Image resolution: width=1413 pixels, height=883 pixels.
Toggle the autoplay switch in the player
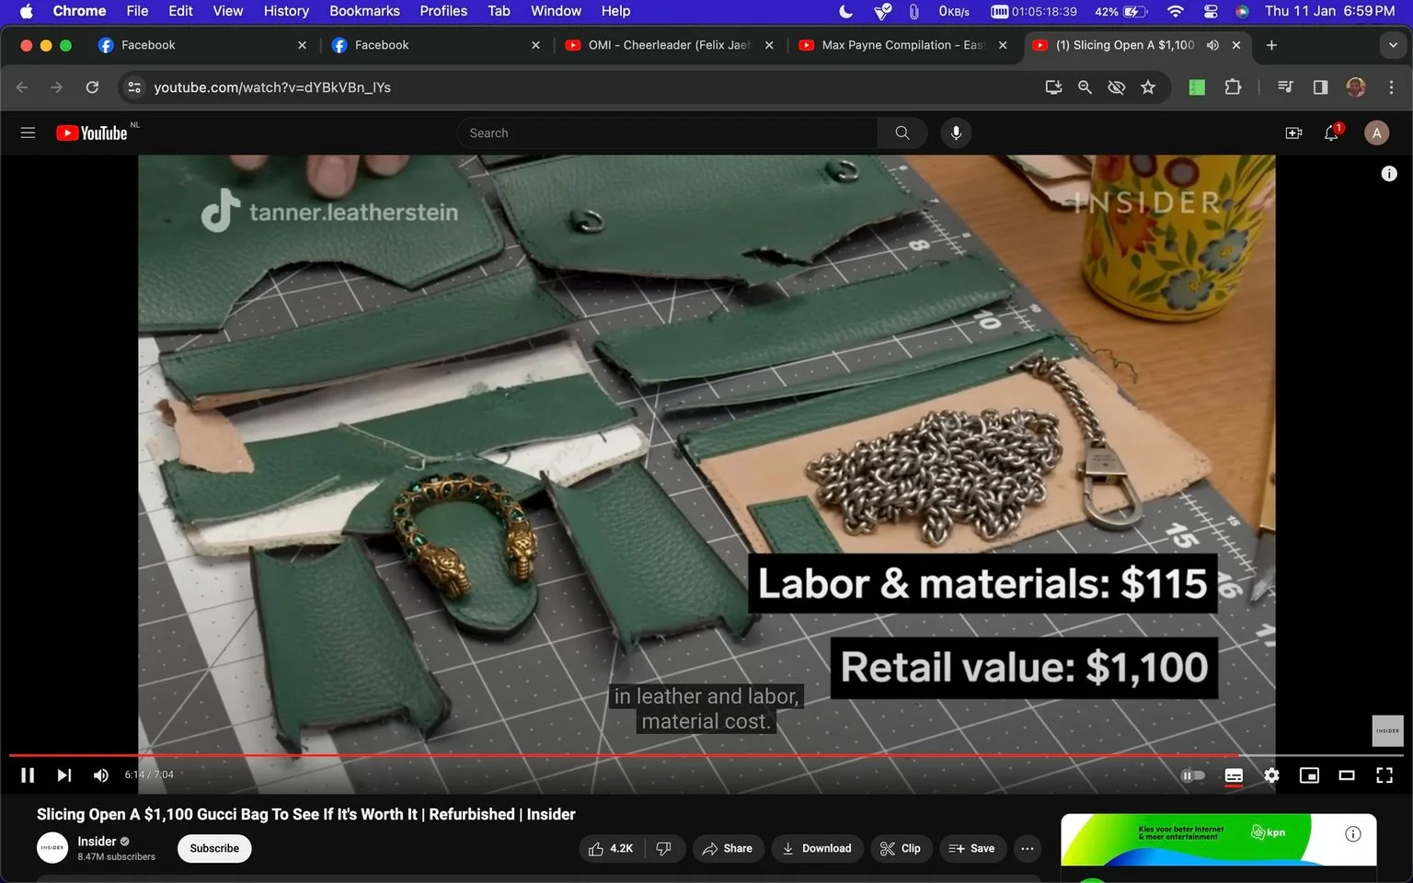(x=1193, y=775)
